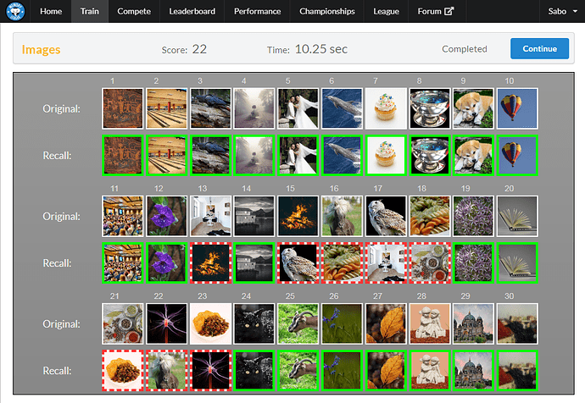Select original image 1 petroglyph thumbnail
The width and height of the screenshot is (585, 403).
(123, 108)
